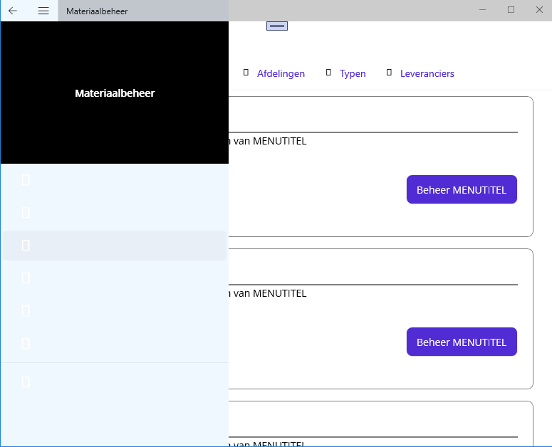Image resolution: width=552 pixels, height=447 pixels.
Task: Maximize the Materiaalbeheer window
Action: coord(511,10)
